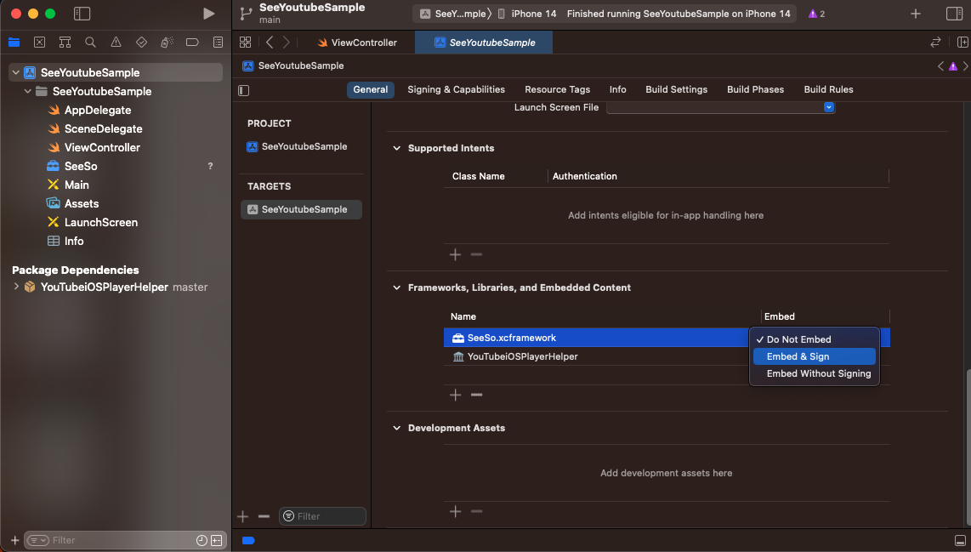Expand the YouTubeiOSPlayerHelper package
Viewport: 971px width, 552px height.
16,287
